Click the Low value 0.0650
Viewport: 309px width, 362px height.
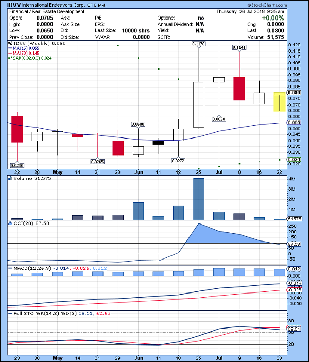click(45, 31)
